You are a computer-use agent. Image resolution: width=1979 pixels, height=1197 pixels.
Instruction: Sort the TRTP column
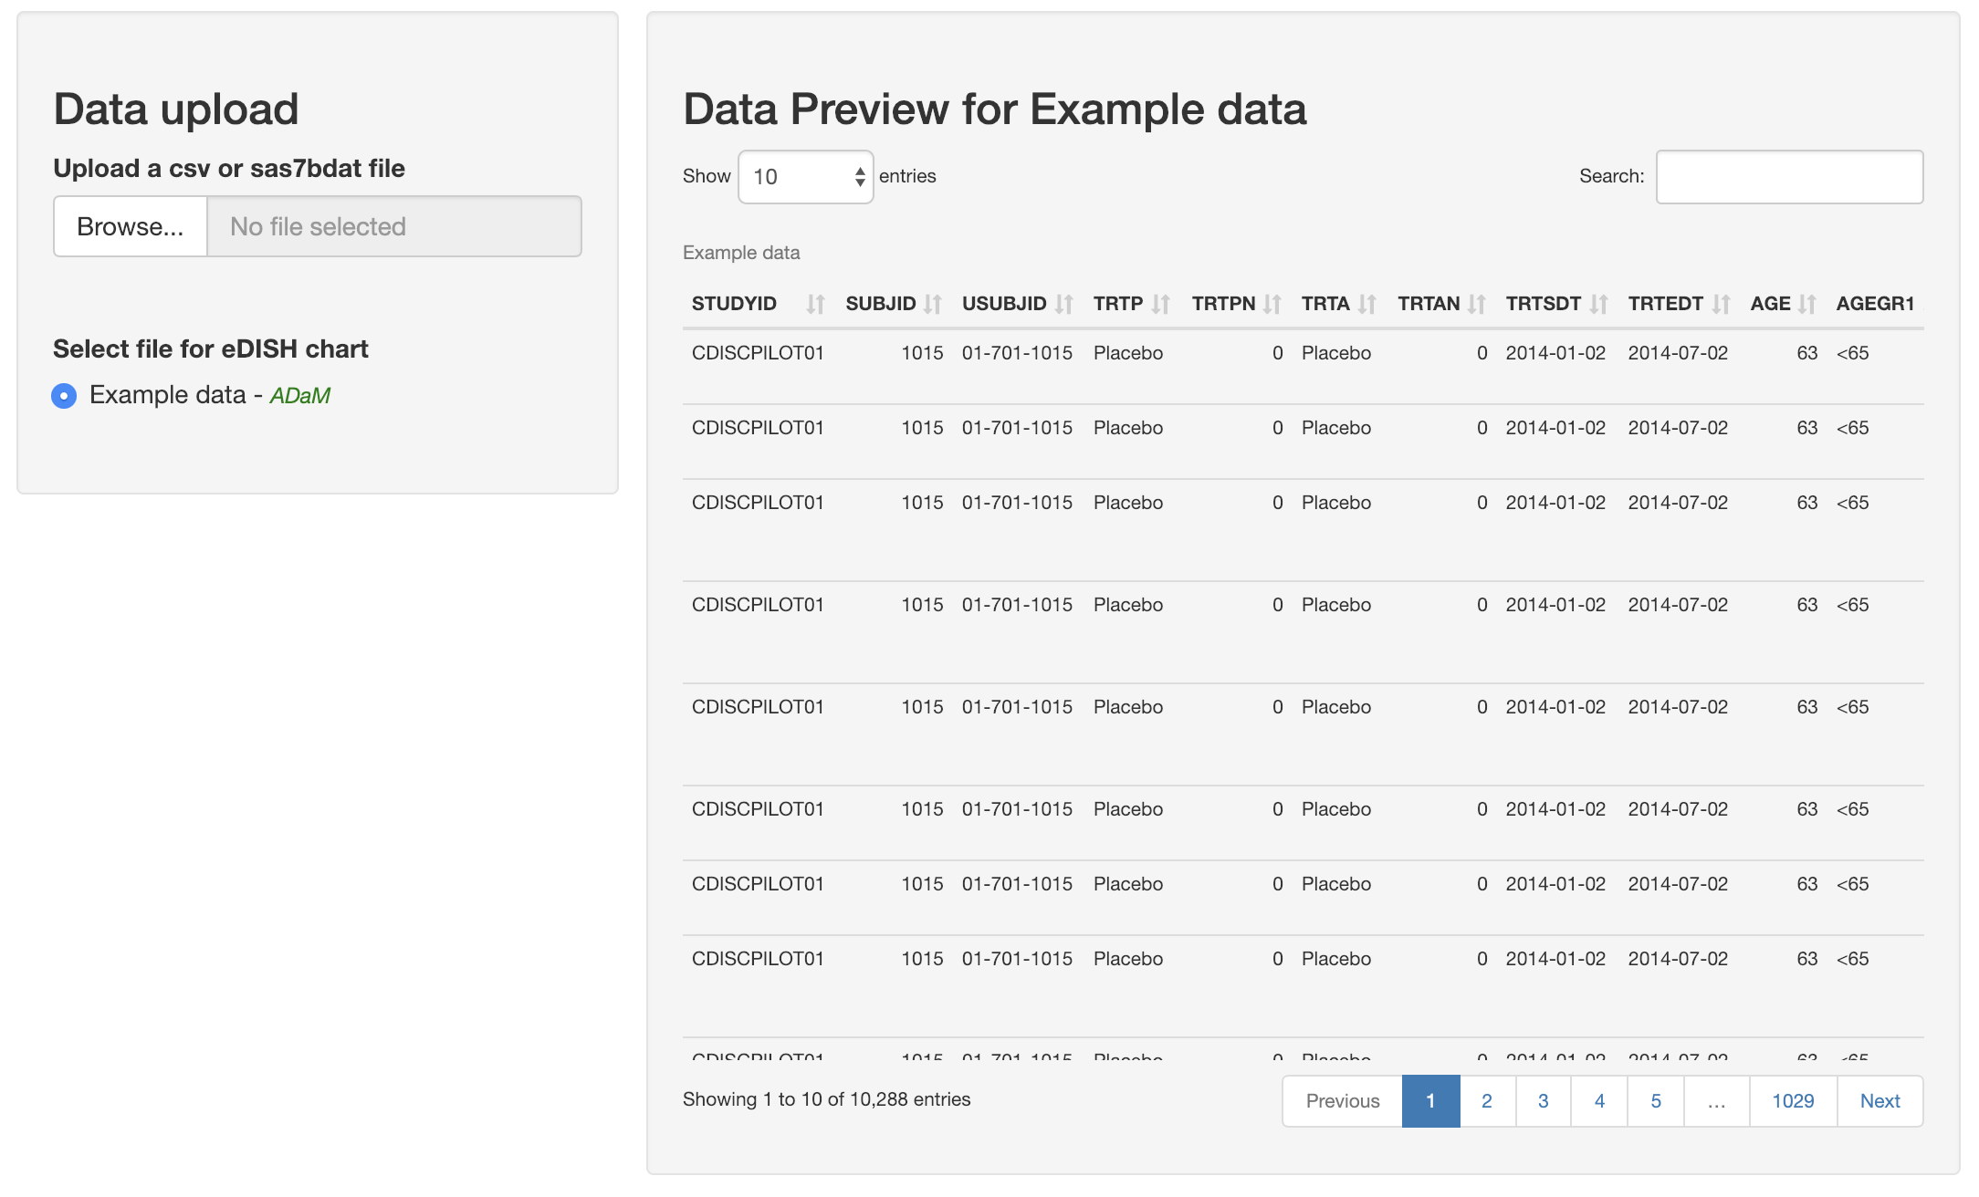click(x=1160, y=304)
